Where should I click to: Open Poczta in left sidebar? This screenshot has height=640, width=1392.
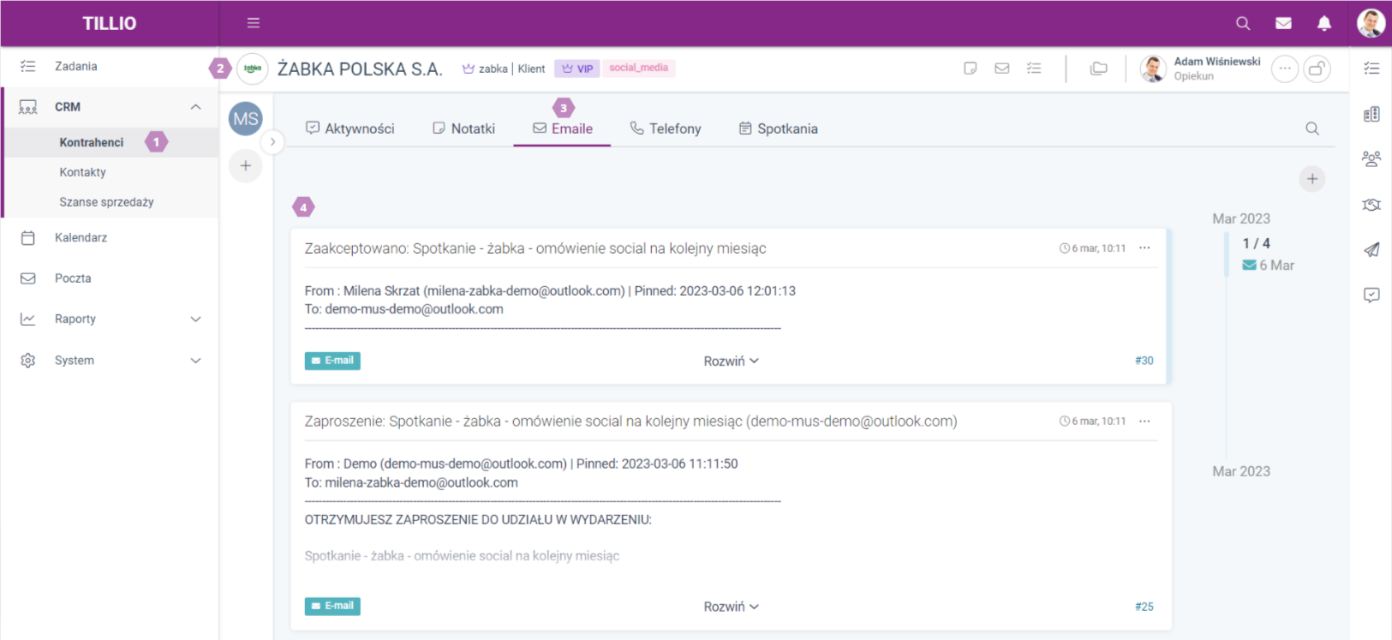click(x=73, y=278)
